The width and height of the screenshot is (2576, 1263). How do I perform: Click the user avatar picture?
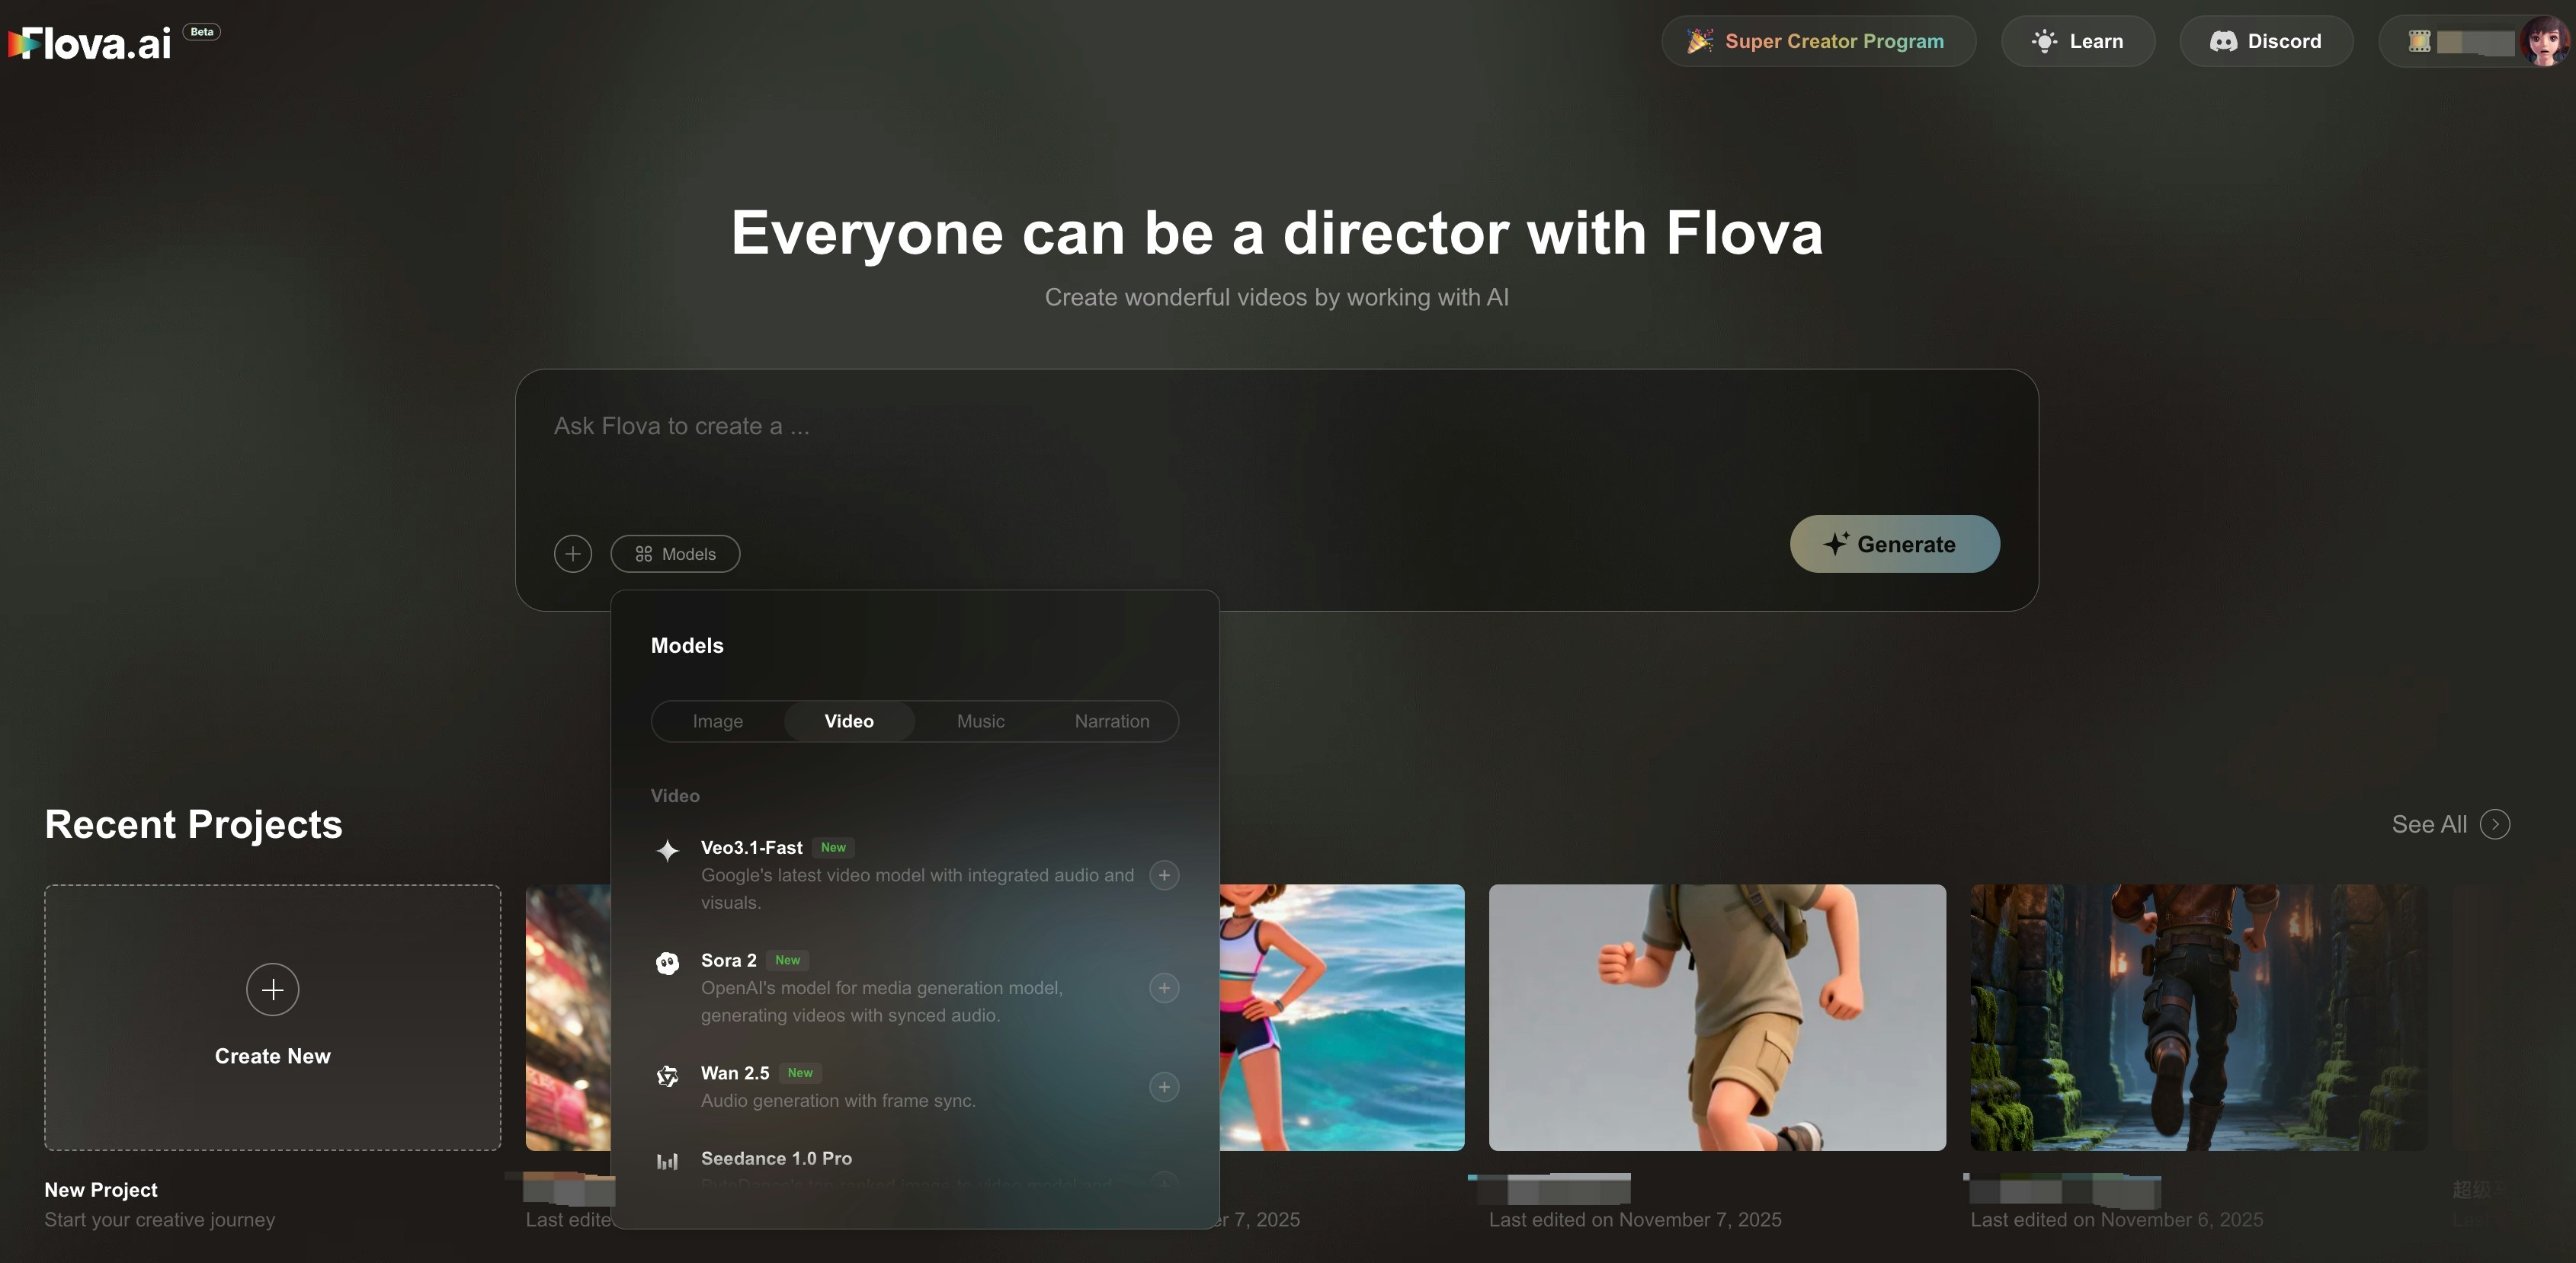click(x=2543, y=41)
